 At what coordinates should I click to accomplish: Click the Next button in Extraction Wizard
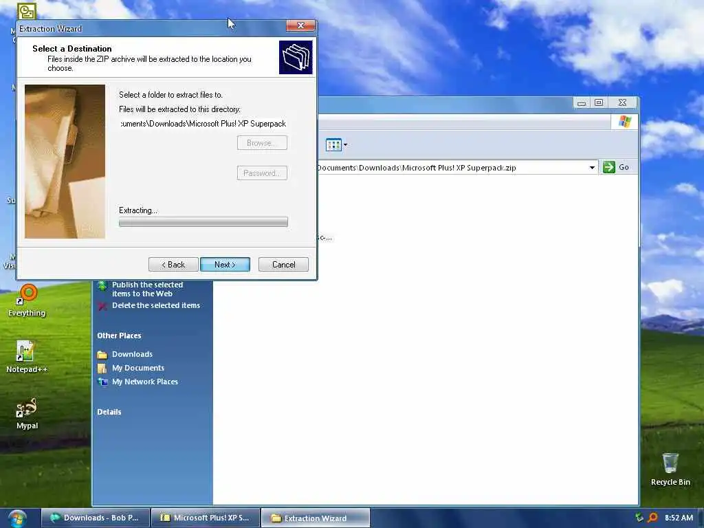(x=225, y=265)
